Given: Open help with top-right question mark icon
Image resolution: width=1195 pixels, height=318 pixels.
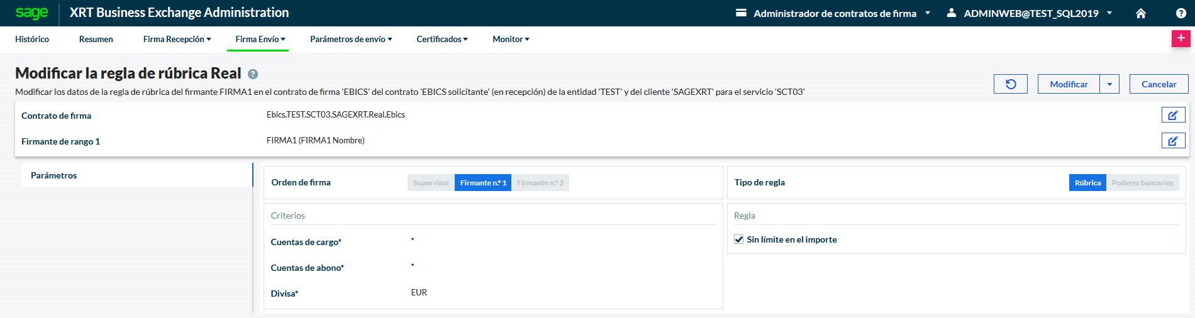Looking at the screenshot, I should tap(1181, 13).
